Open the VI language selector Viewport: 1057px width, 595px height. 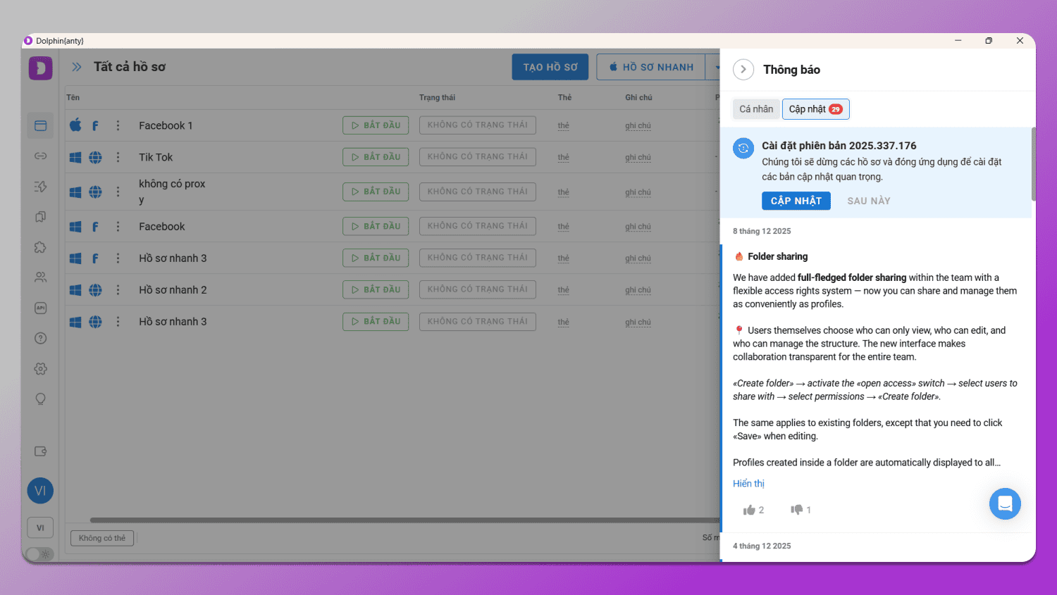pos(40,527)
